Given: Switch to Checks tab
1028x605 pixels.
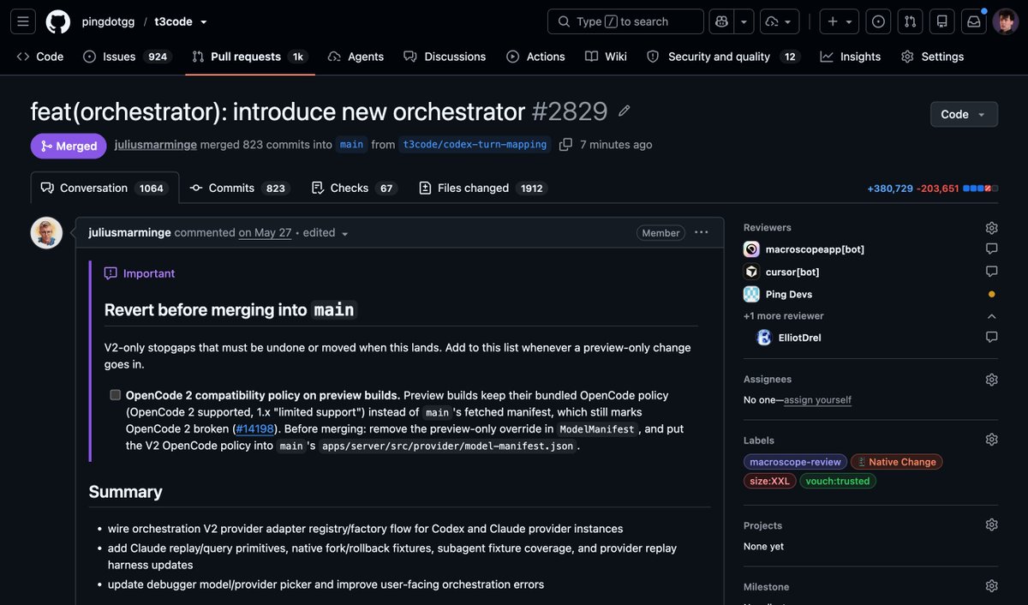Looking at the screenshot, I should [x=355, y=188].
